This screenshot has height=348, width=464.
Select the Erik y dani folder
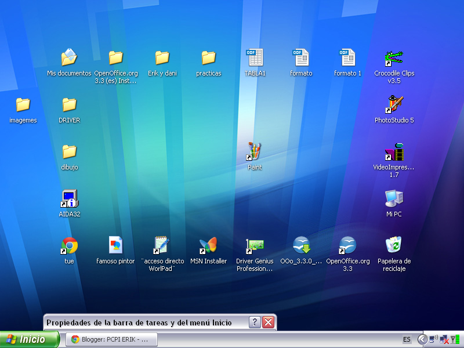(x=162, y=57)
